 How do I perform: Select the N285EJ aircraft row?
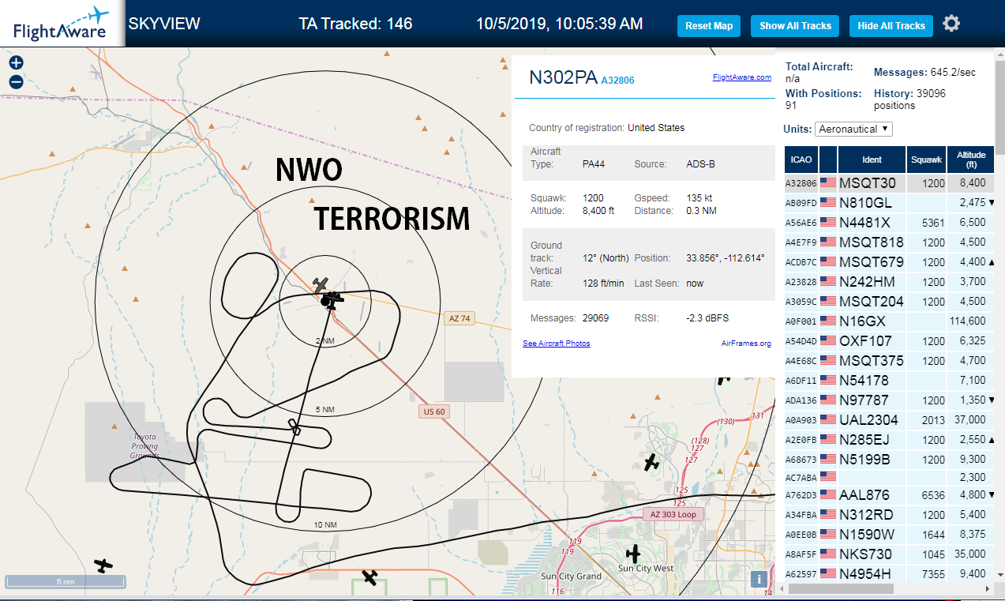pyautogui.click(x=889, y=440)
